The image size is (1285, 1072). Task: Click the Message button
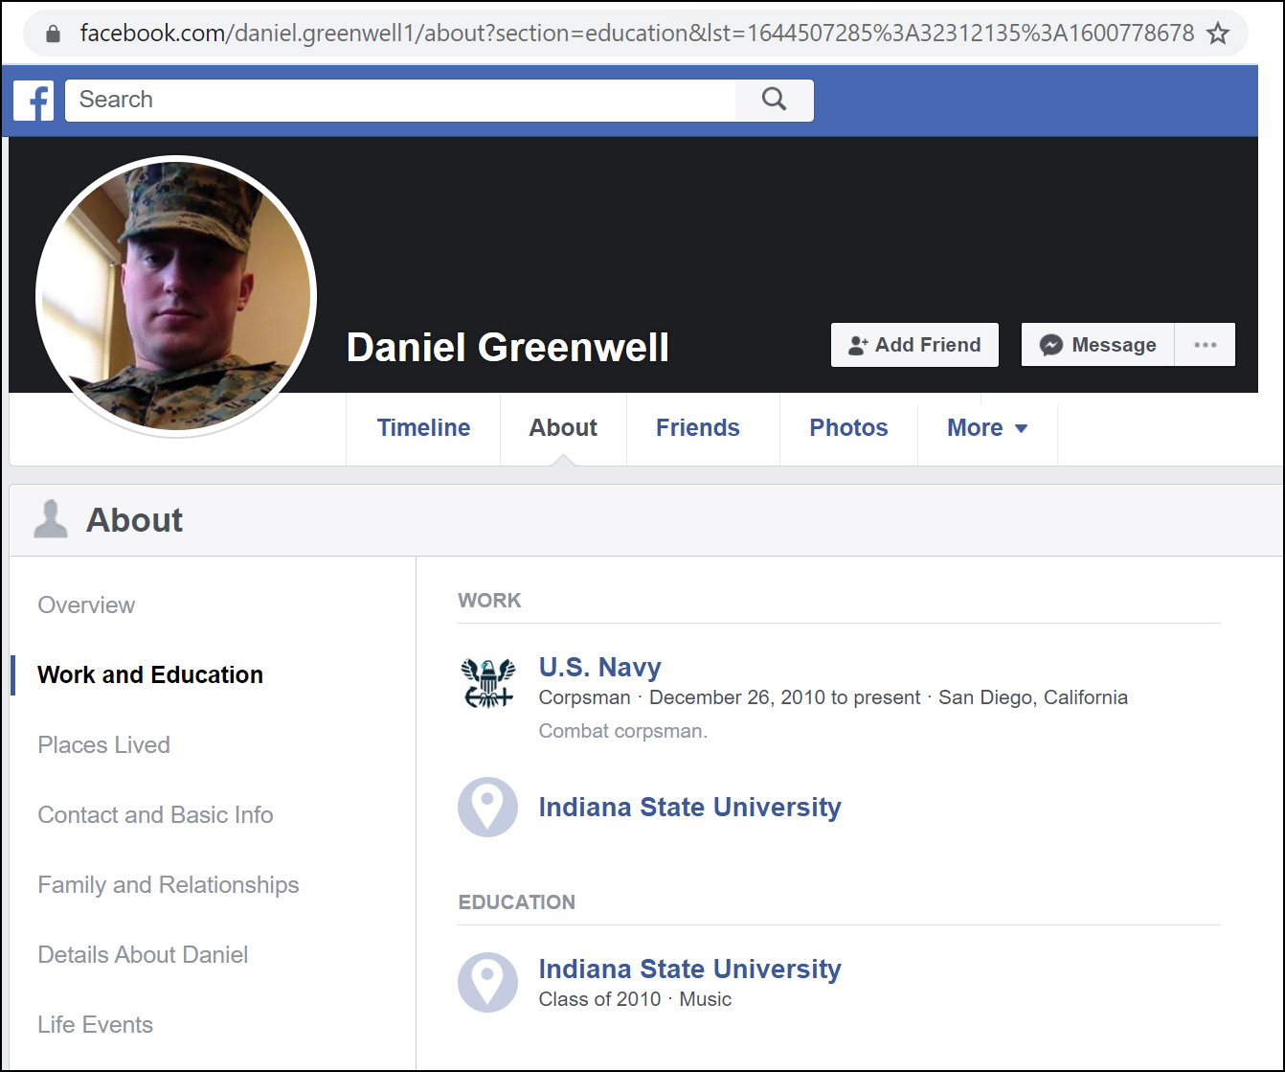pyautogui.click(x=1098, y=345)
